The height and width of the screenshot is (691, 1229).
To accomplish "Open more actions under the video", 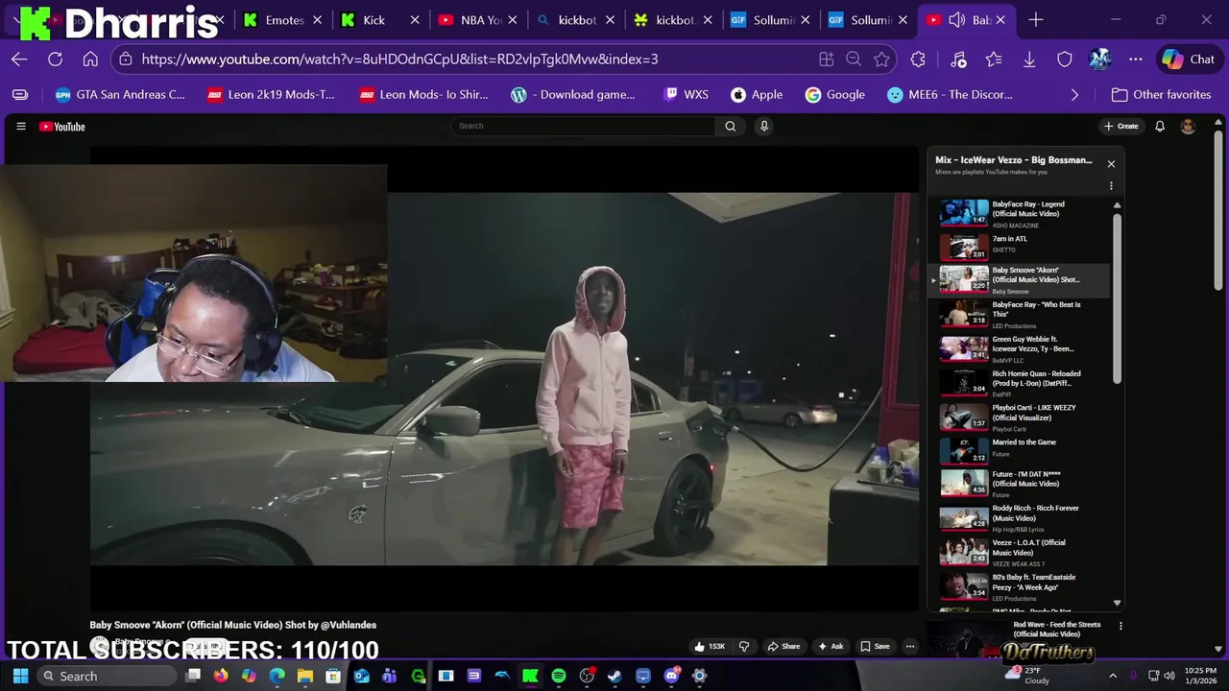I will click(x=910, y=647).
